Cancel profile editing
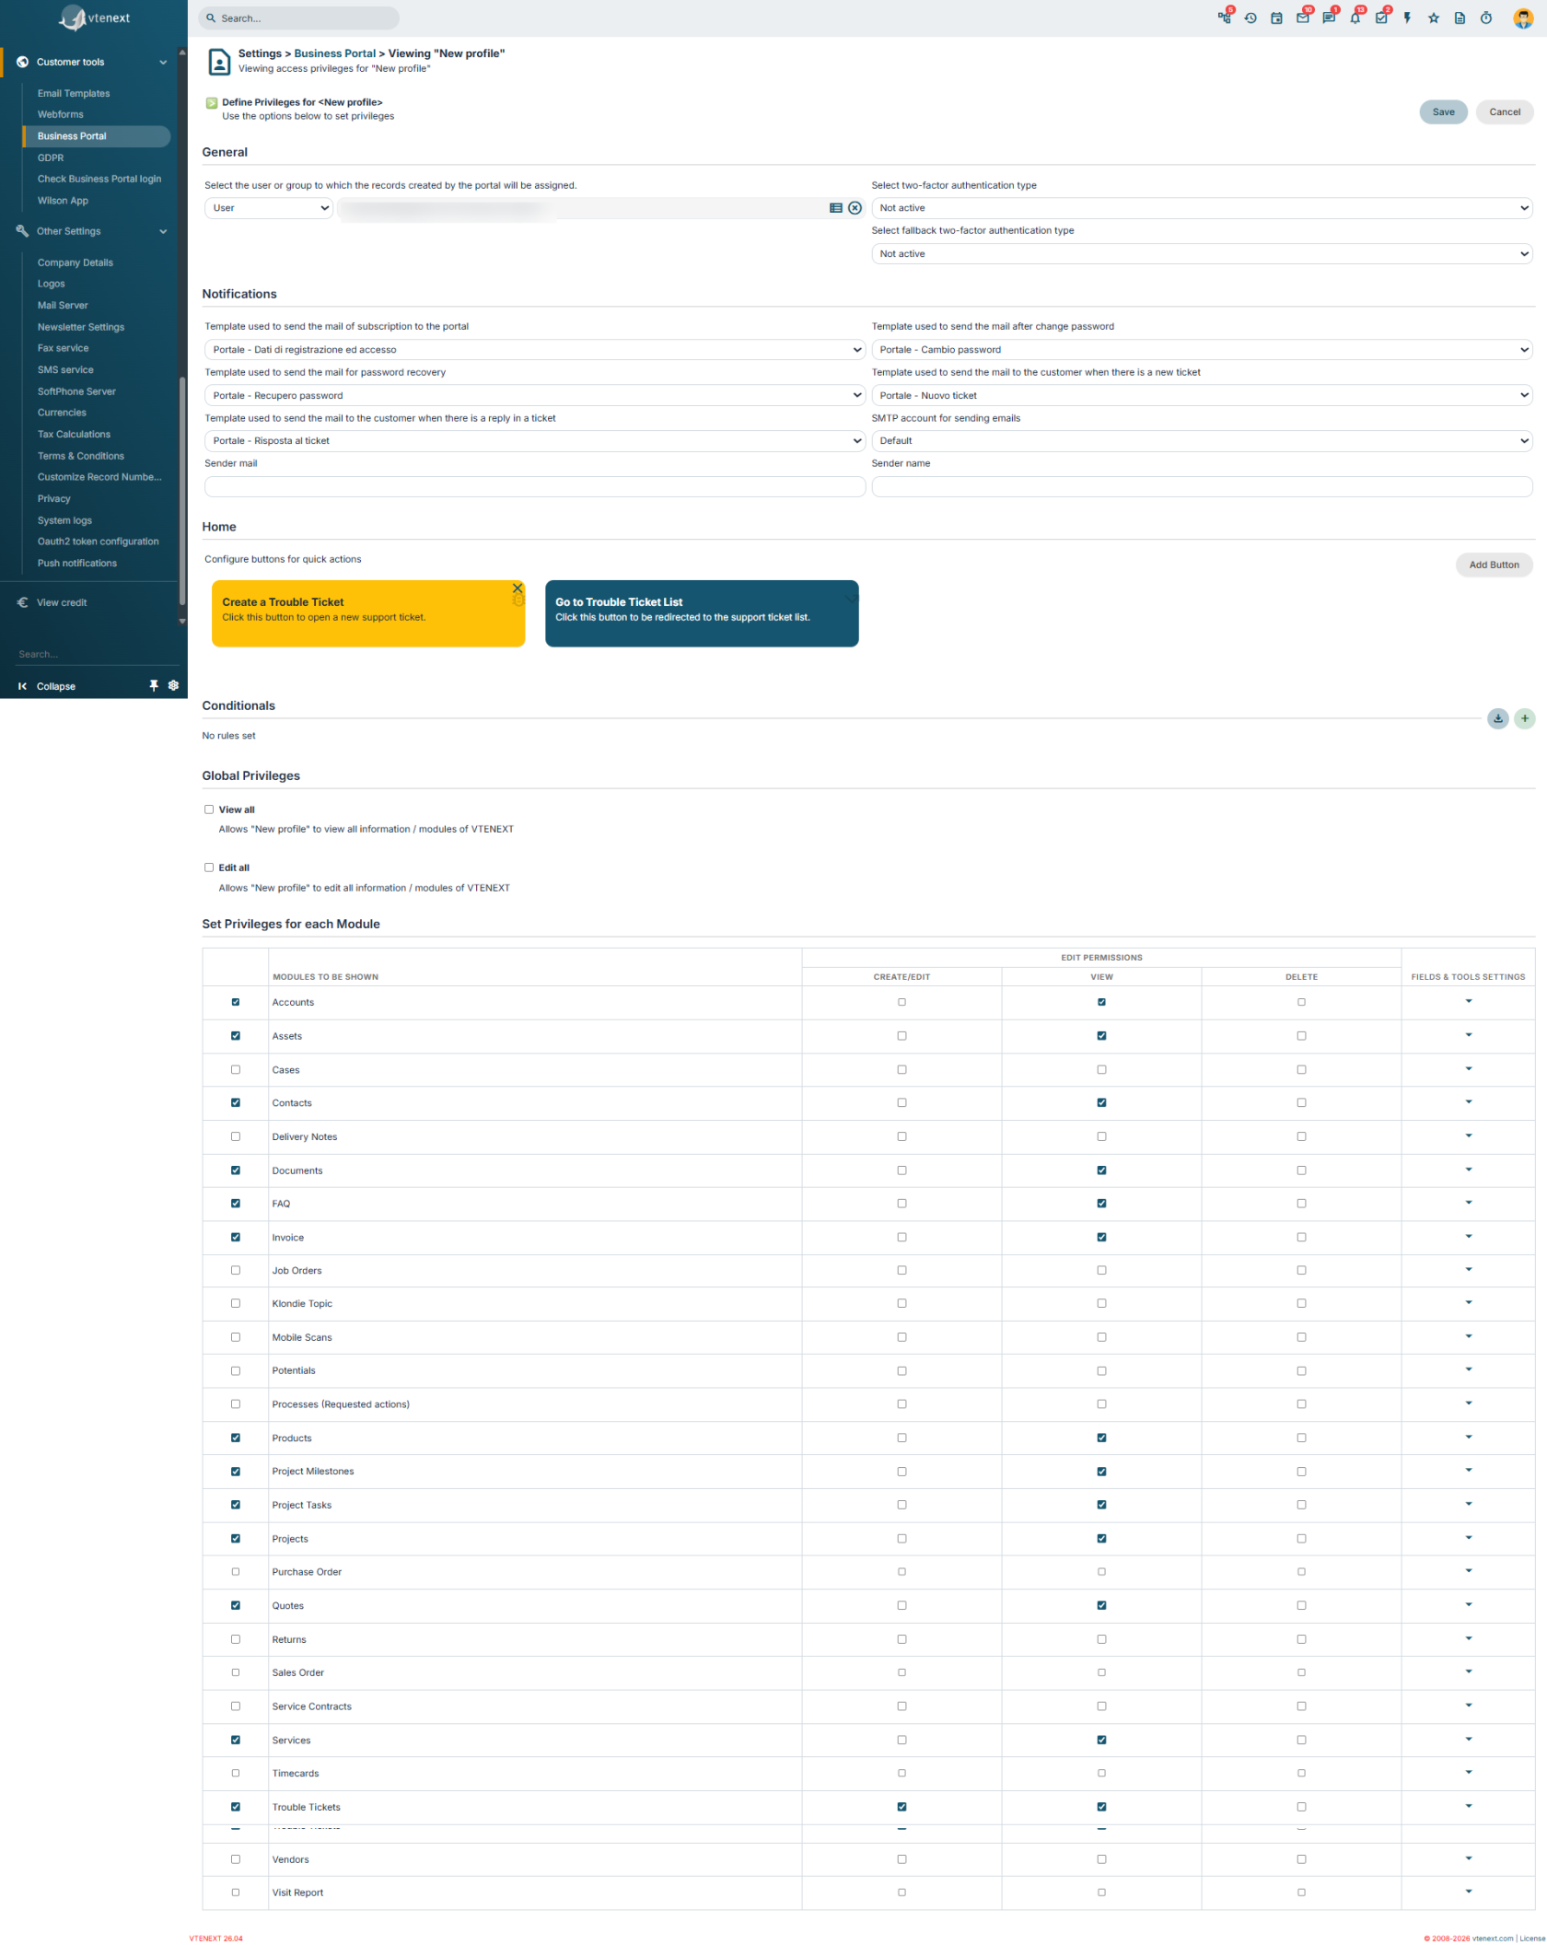The width and height of the screenshot is (1547, 1945). pos(1505,112)
